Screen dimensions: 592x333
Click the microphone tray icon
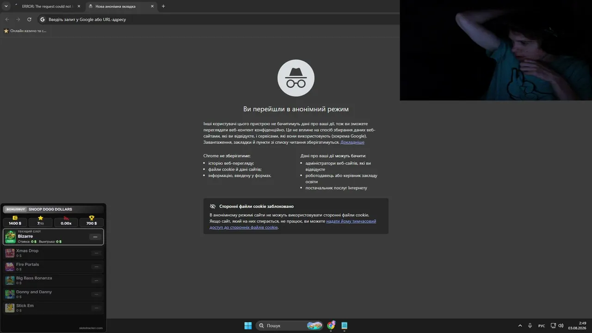[x=530, y=326]
